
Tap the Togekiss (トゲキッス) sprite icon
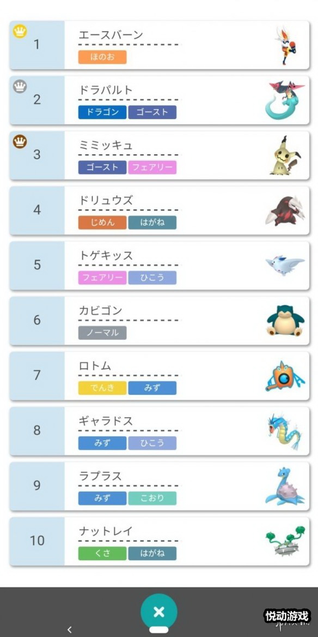click(x=285, y=266)
